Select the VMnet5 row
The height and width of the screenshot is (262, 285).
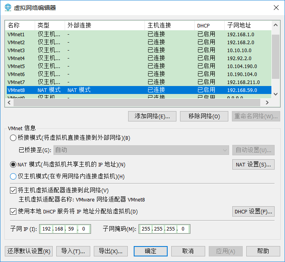pos(139,66)
